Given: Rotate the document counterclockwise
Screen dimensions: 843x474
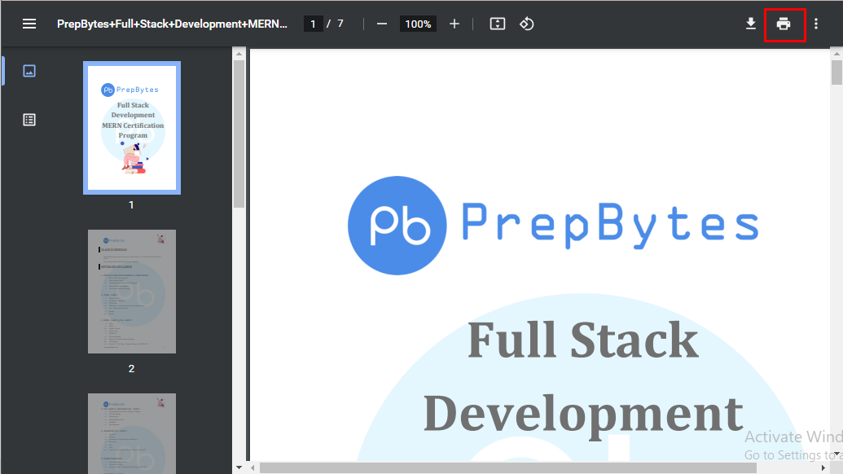Looking at the screenshot, I should pos(526,24).
